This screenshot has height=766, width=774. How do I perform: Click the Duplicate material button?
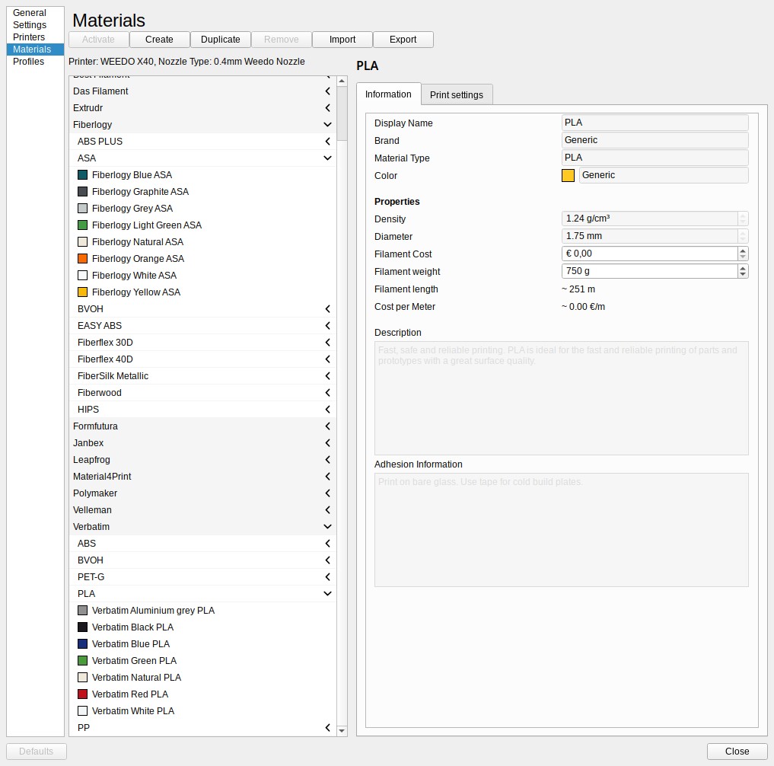221,40
